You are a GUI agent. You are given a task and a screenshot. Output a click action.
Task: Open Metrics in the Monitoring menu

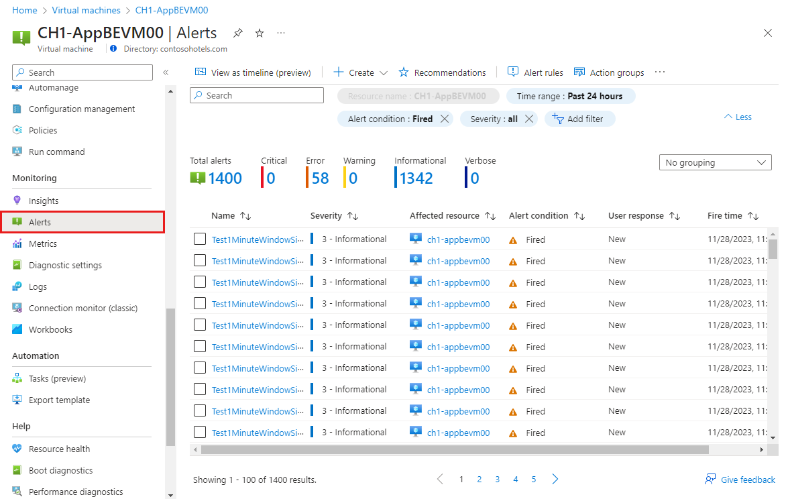point(43,243)
